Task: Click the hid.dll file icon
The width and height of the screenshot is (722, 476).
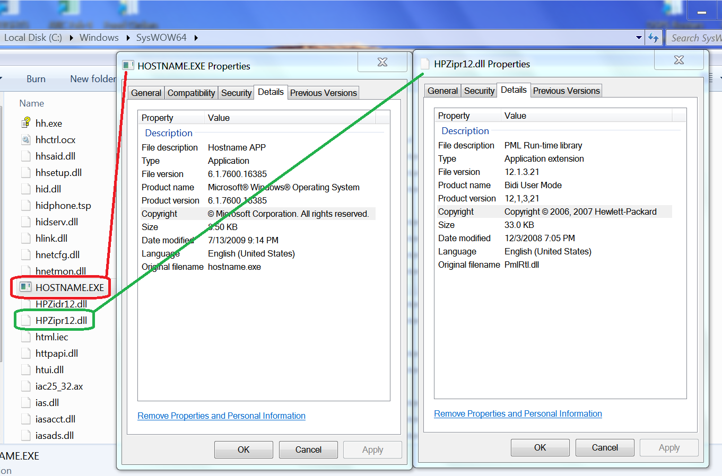Action: coord(26,189)
